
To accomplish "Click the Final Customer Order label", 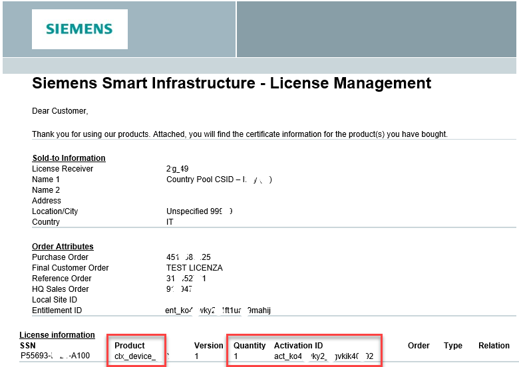I will click(x=70, y=268).
